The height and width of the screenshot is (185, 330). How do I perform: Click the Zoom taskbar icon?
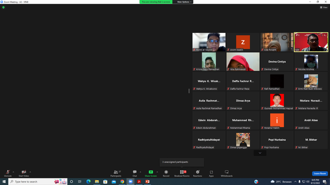(130, 181)
